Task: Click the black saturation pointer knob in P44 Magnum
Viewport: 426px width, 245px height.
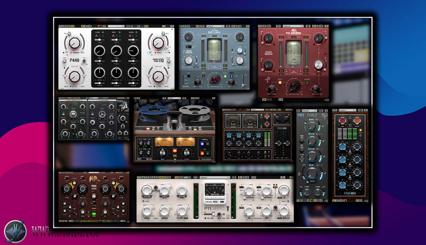Action: coord(294,86)
